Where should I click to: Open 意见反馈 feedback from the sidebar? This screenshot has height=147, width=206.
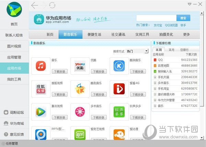click(14, 134)
